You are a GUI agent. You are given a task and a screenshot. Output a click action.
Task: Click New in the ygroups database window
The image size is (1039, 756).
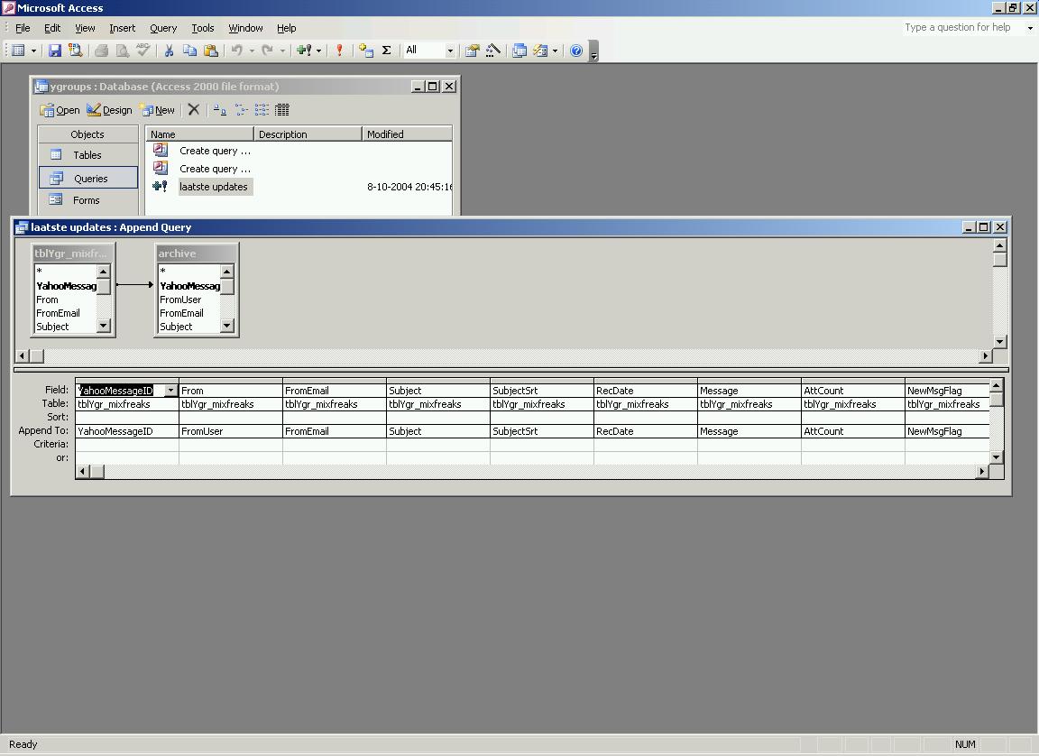157,110
